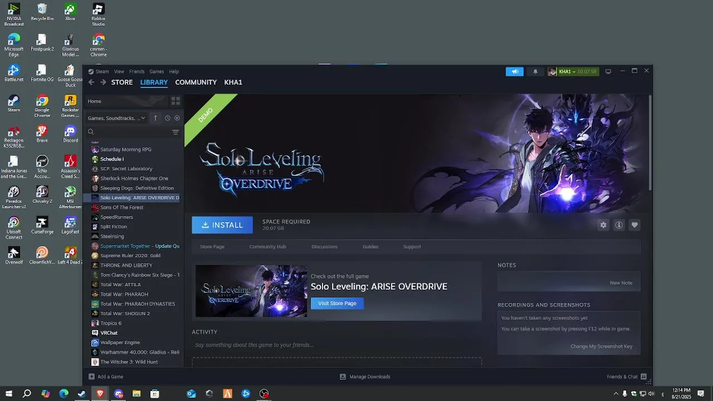This screenshot has height=401, width=713.
Task: Open Brave from the taskbar
Action: coord(100,394)
